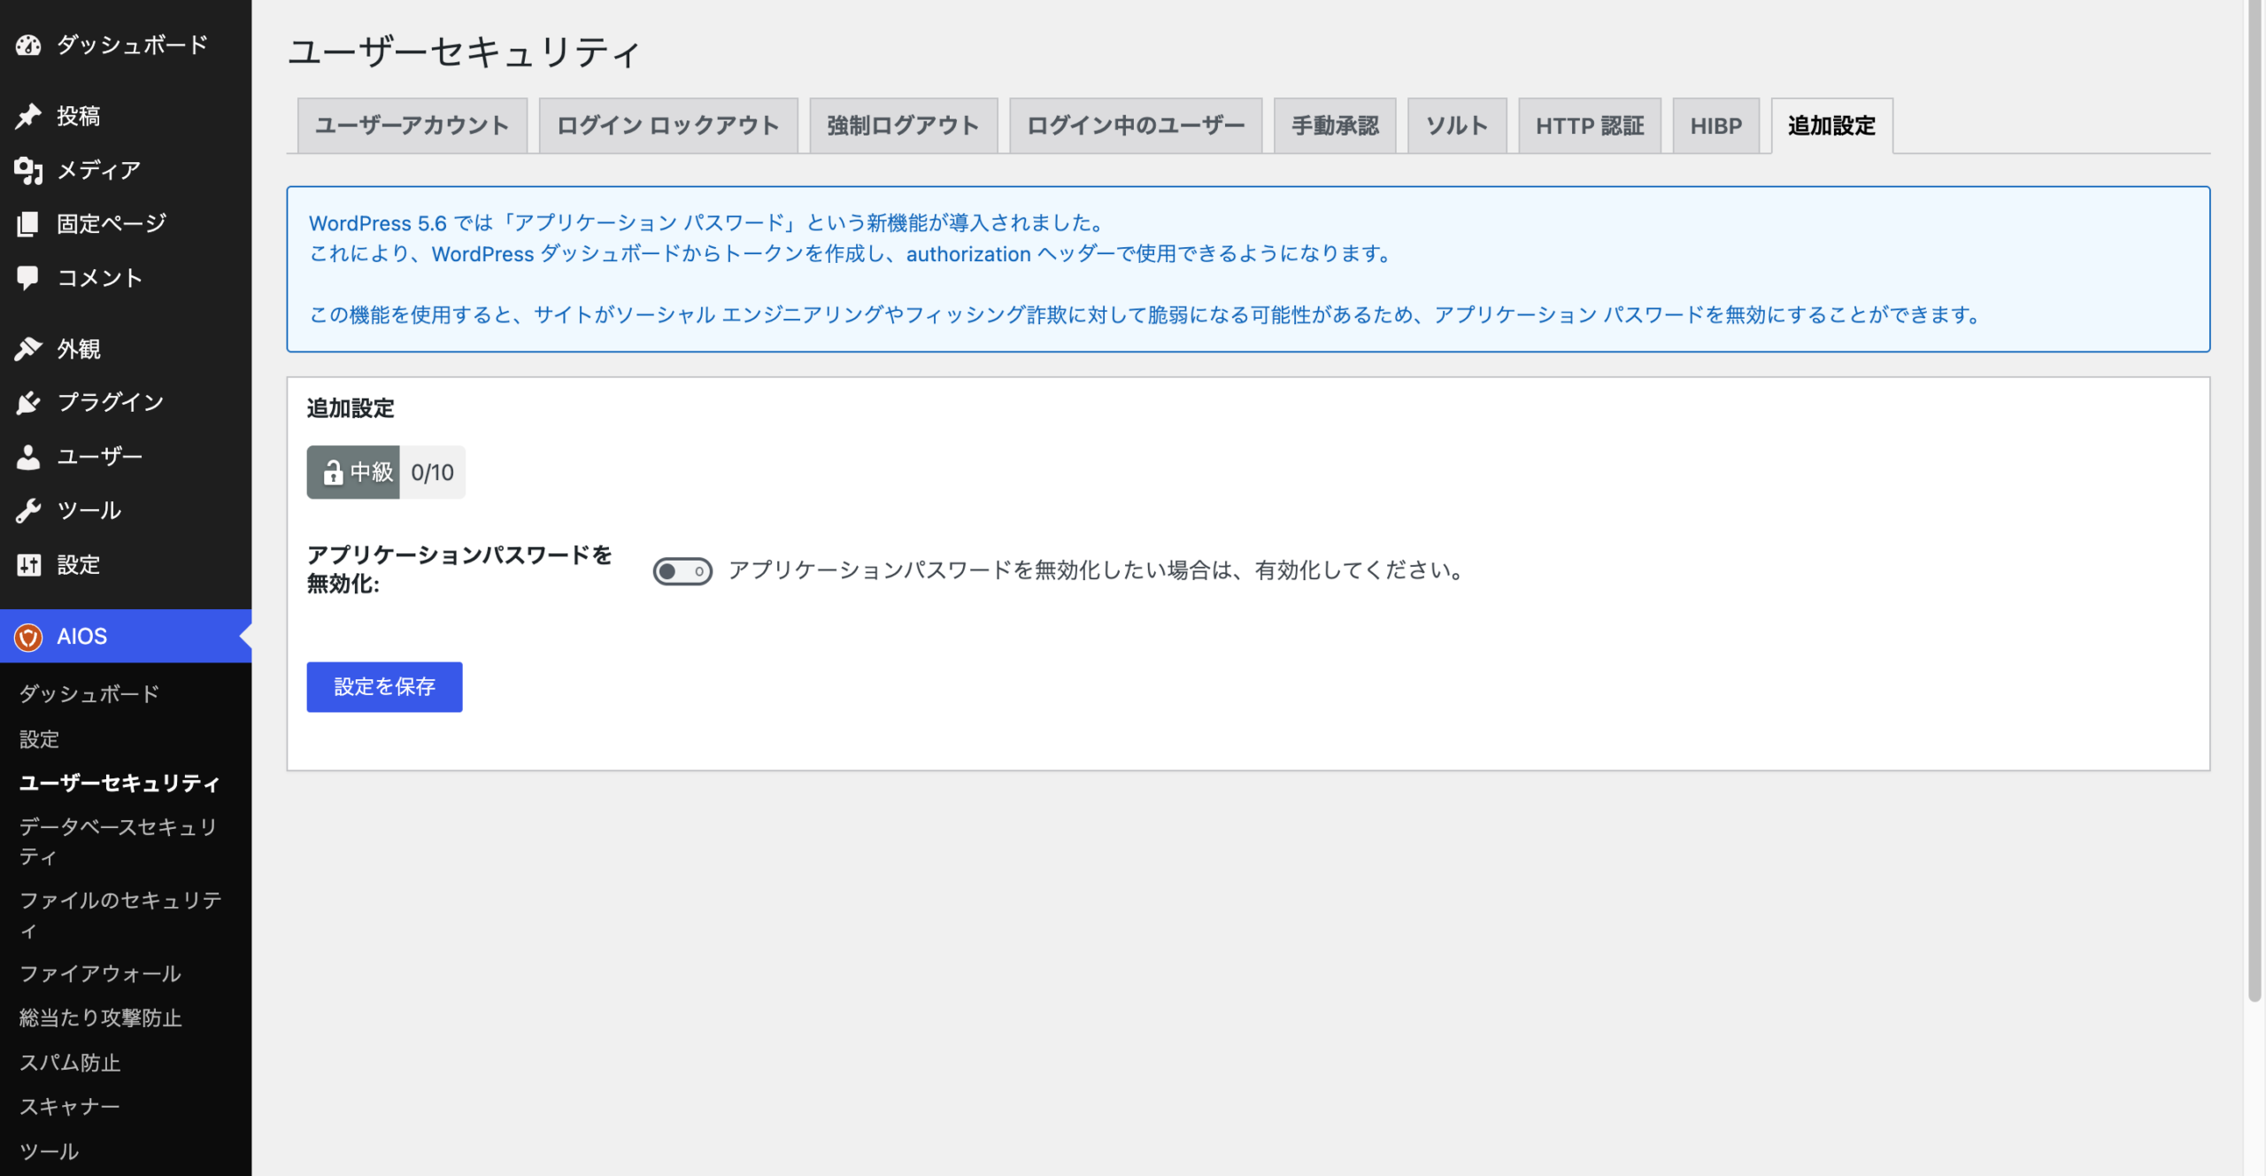This screenshot has width=2266, height=1176.
Task: Click the 中級 security level badge
Action: 353,473
